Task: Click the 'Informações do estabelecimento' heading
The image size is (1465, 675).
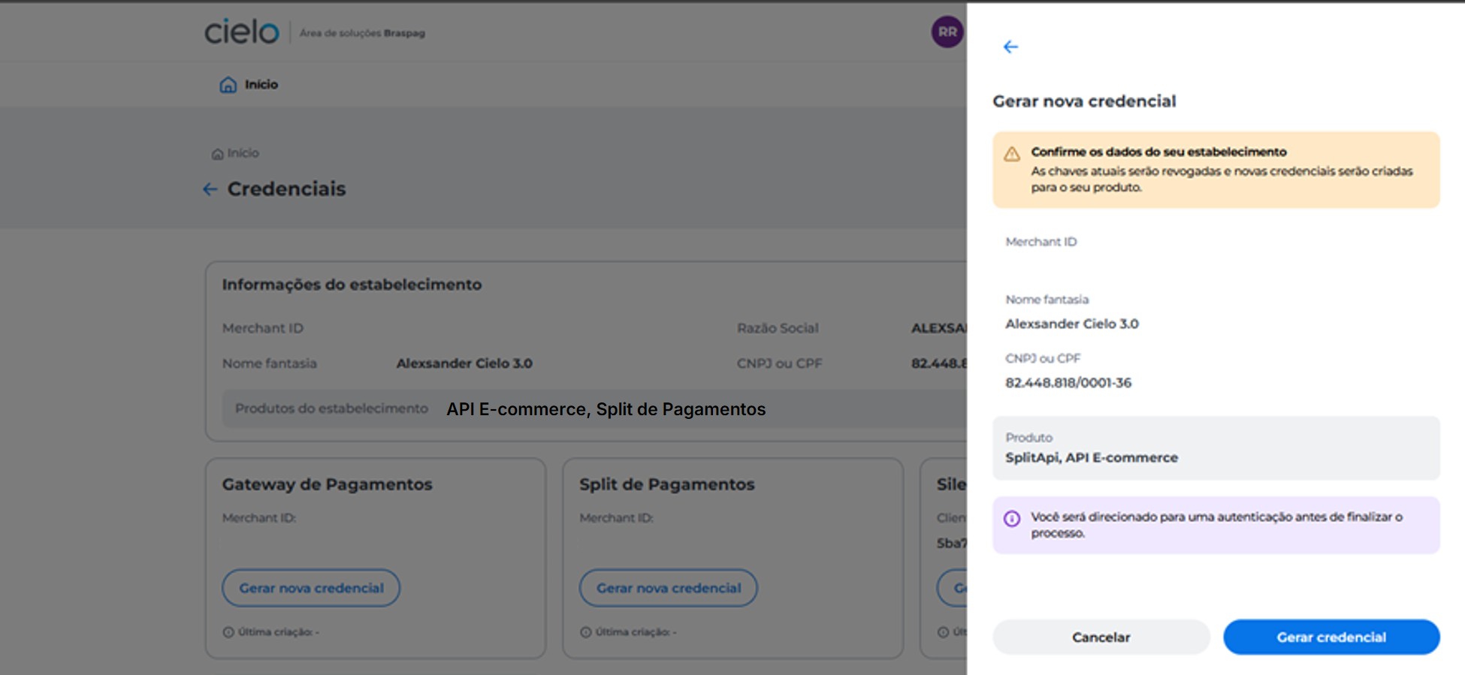Action: pos(352,285)
